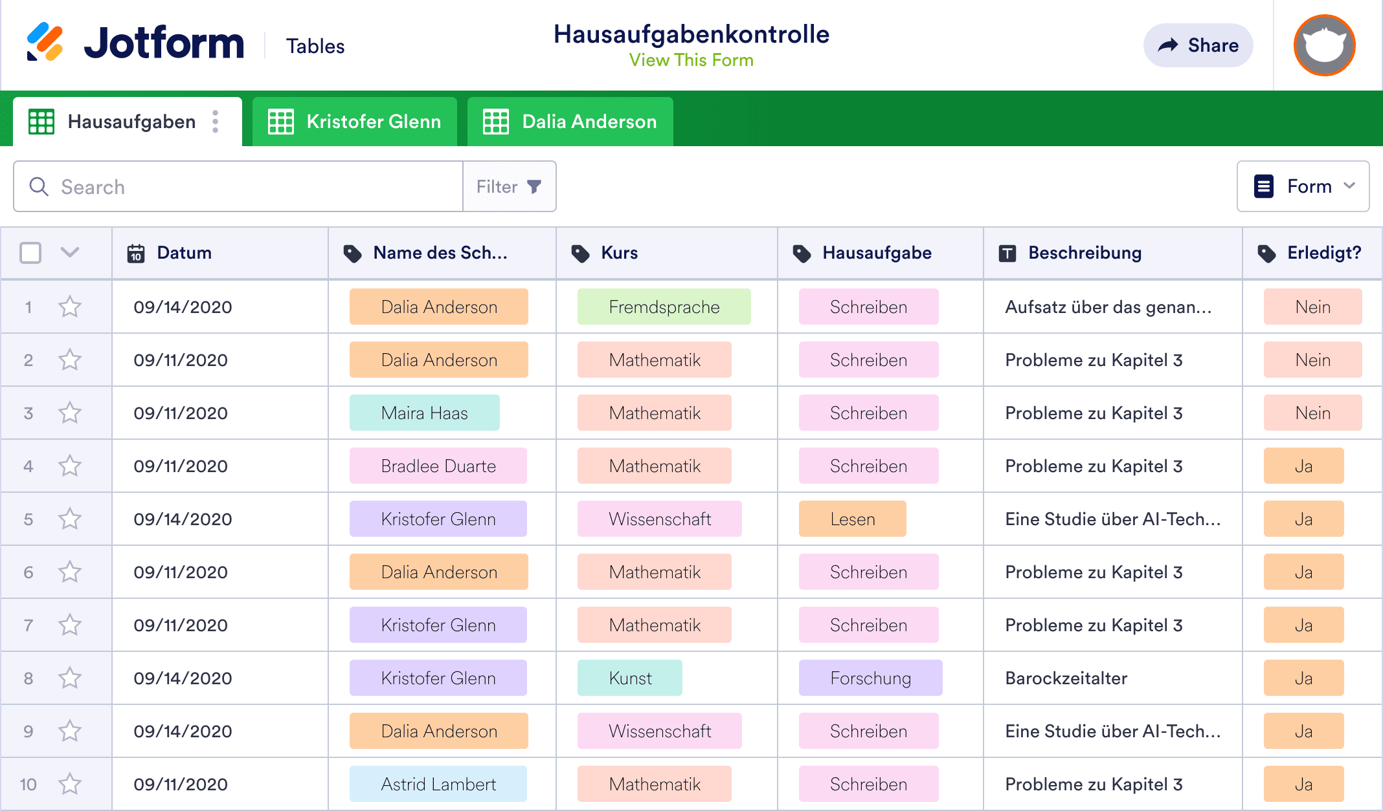Open the Hausaufgaben table options via three-dot icon

[x=215, y=121]
